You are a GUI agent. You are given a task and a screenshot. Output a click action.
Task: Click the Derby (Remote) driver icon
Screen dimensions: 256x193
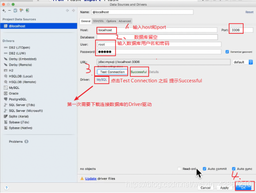click(x=6, y=65)
